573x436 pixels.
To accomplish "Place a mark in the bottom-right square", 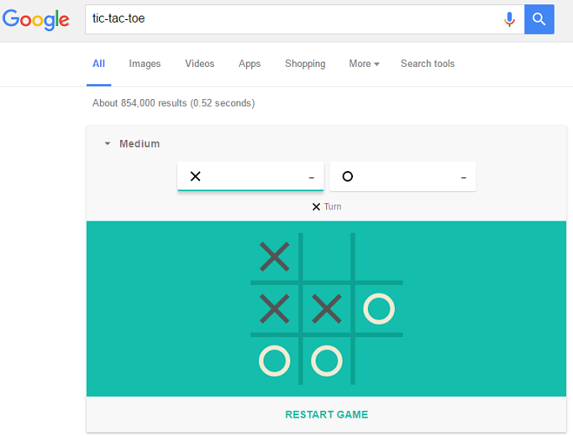I will pos(379,360).
